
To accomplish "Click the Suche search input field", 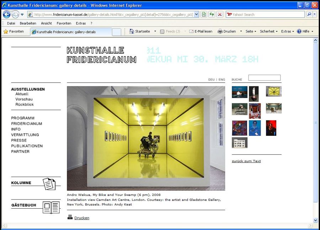I will (264, 77).
